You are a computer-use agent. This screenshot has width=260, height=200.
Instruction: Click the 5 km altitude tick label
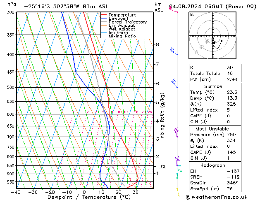click(157, 102)
